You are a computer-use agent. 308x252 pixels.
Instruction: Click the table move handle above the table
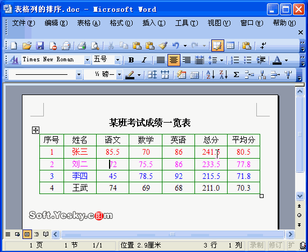(35, 130)
